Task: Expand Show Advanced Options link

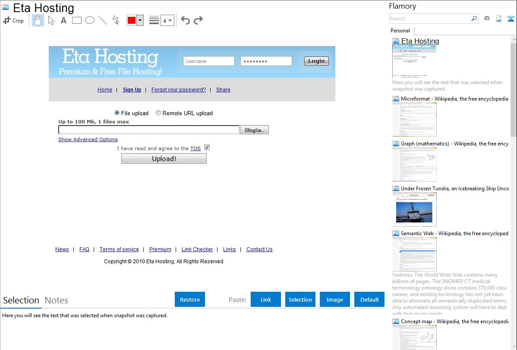Action: coord(88,139)
